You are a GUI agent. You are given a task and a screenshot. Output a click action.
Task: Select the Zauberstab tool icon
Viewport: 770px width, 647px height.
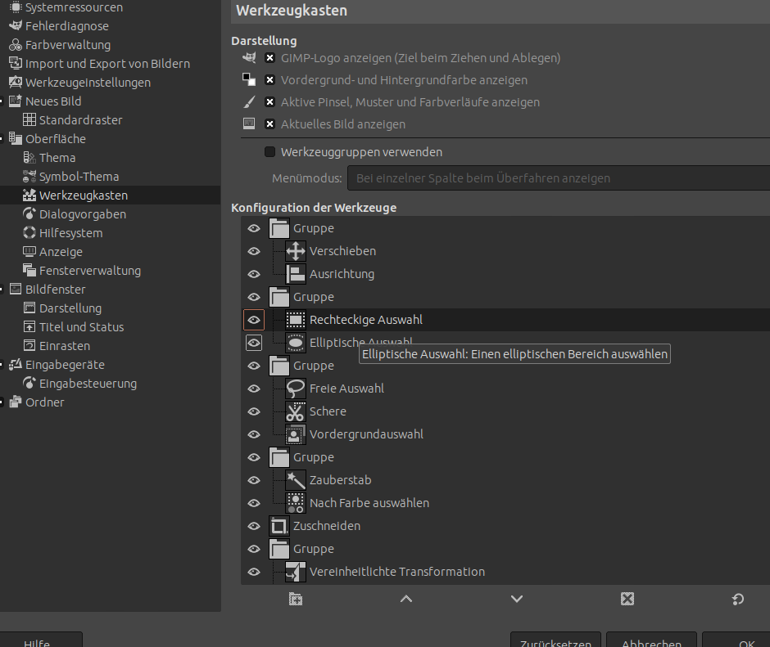coord(295,480)
